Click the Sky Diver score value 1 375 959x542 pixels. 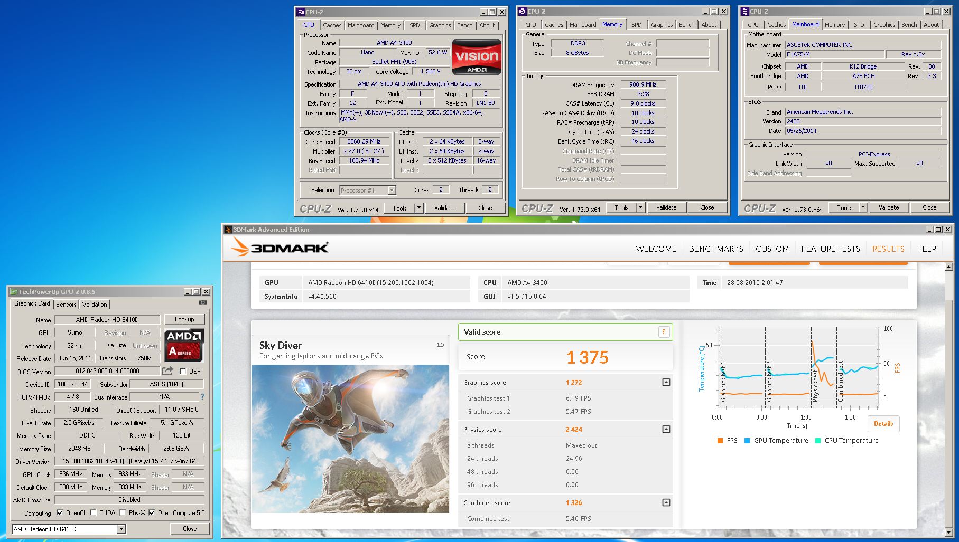point(587,357)
